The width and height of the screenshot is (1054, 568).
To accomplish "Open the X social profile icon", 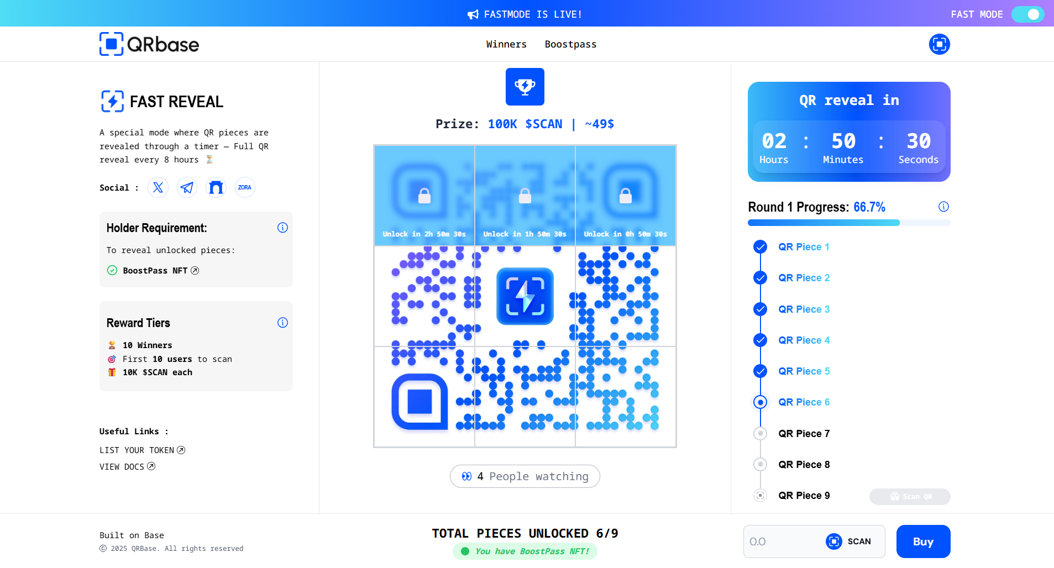I will 158,187.
